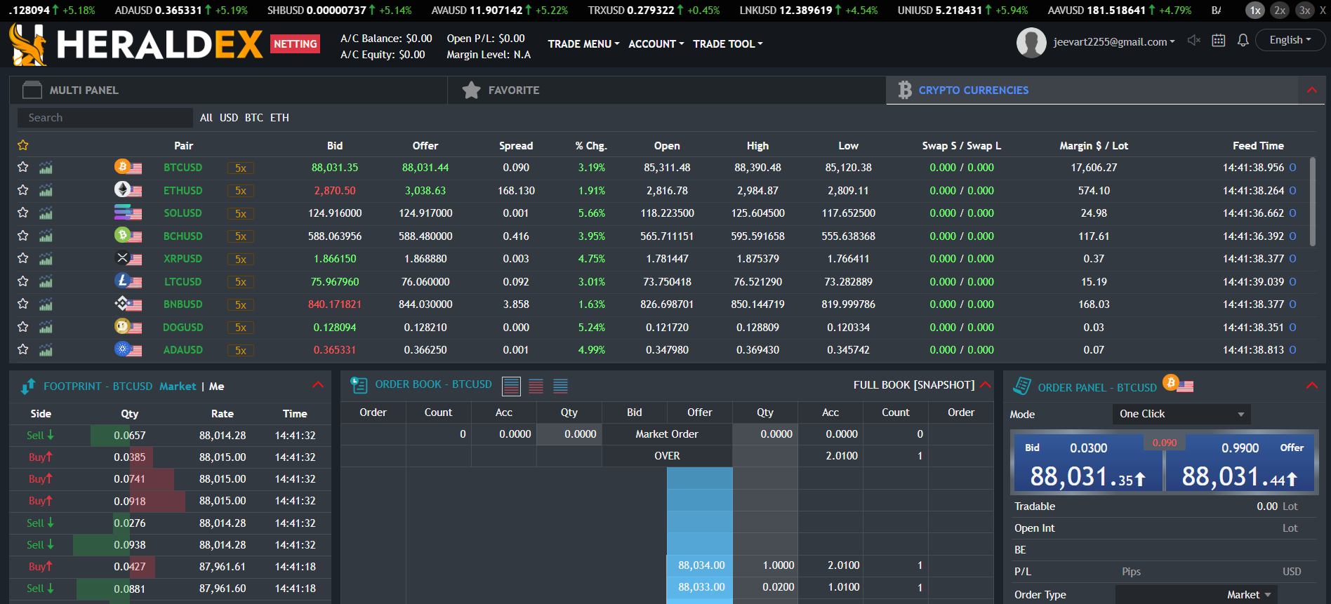1331x604 pixels.
Task: Open the English language dropdown
Action: pos(1290,40)
